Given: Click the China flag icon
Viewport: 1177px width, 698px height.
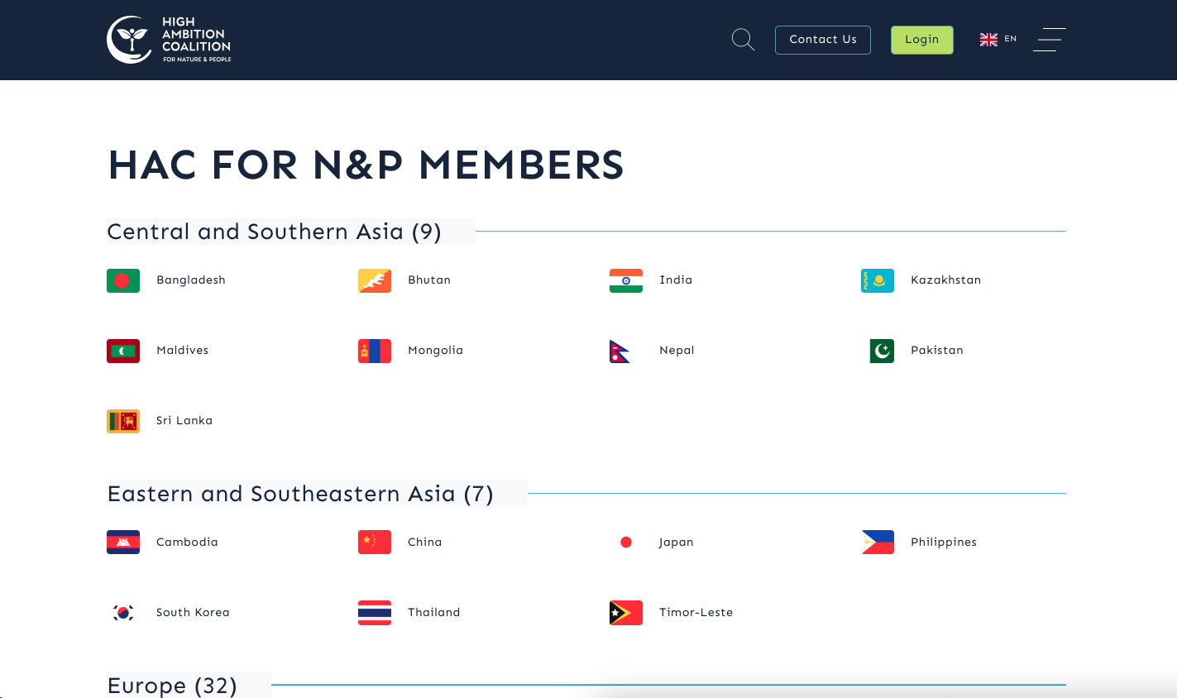Looking at the screenshot, I should point(375,542).
